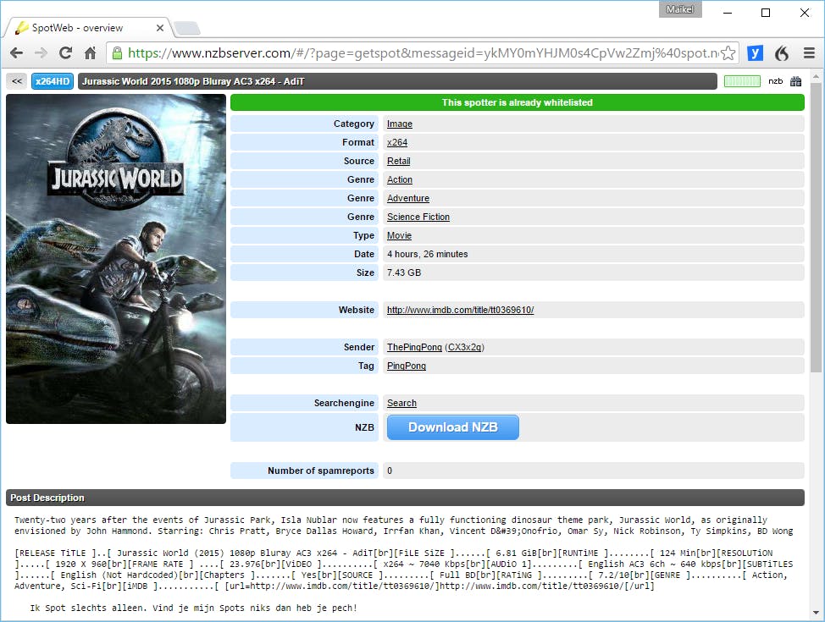Screen dimensions: 825x622
Task: Open a new browser tab
Action: pos(187,29)
